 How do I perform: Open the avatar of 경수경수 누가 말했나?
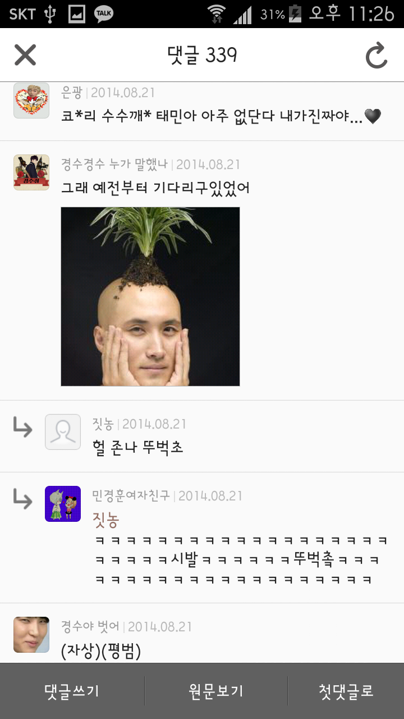(x=31, y=172)
